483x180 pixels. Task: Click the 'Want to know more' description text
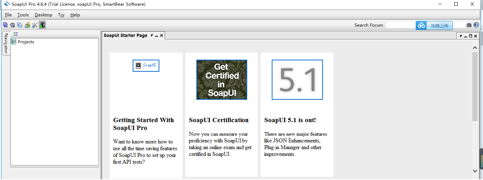click(x=145, y=152)
